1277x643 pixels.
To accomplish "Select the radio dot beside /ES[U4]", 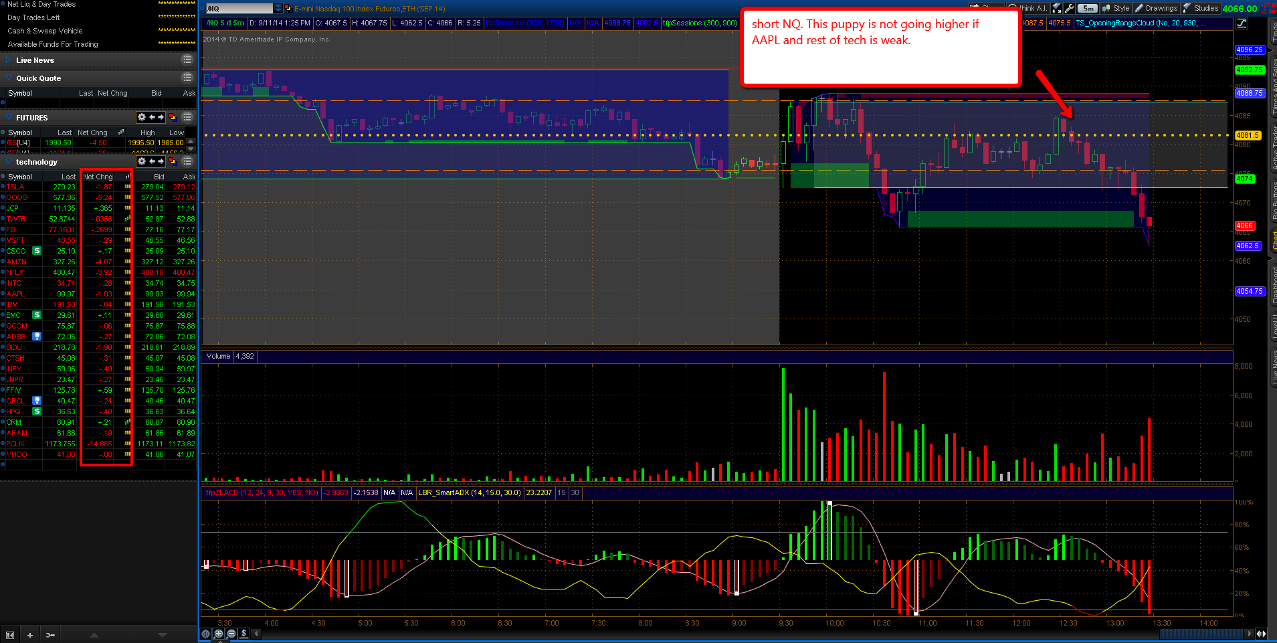I will (x=3, y=143).
